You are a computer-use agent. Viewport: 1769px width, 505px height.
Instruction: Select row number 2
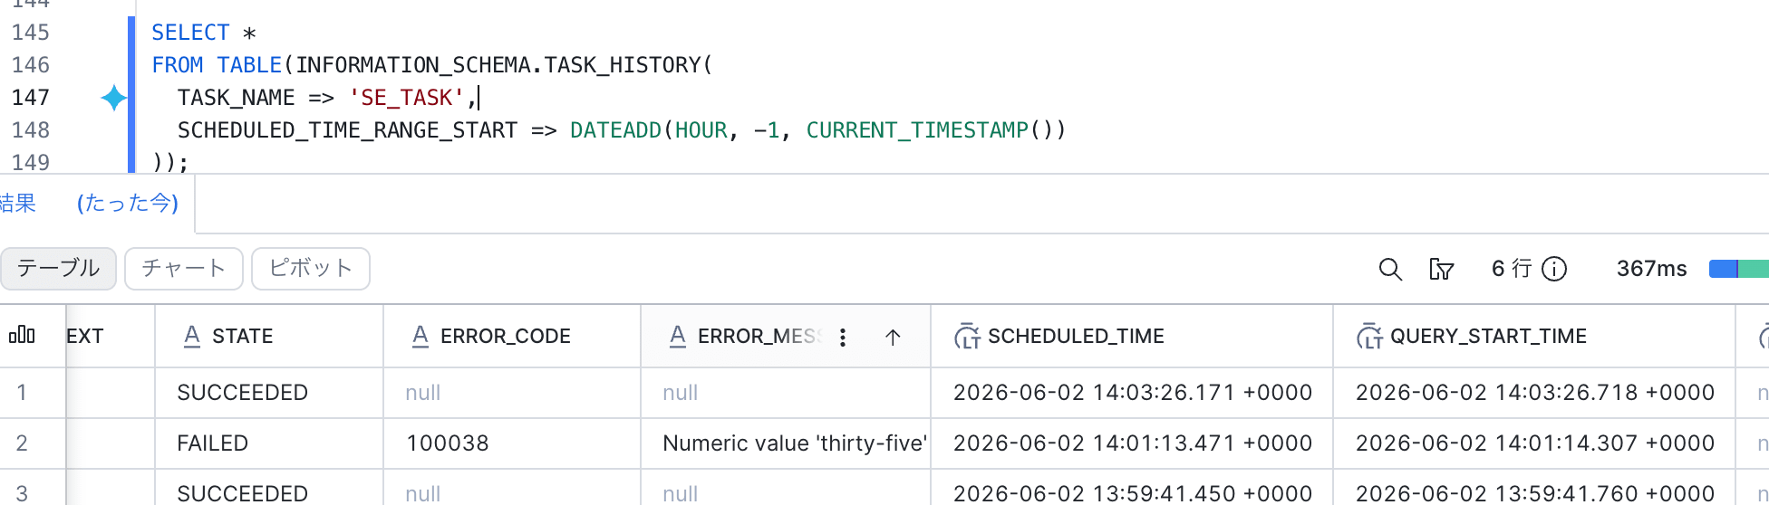(x=22, y=443)
